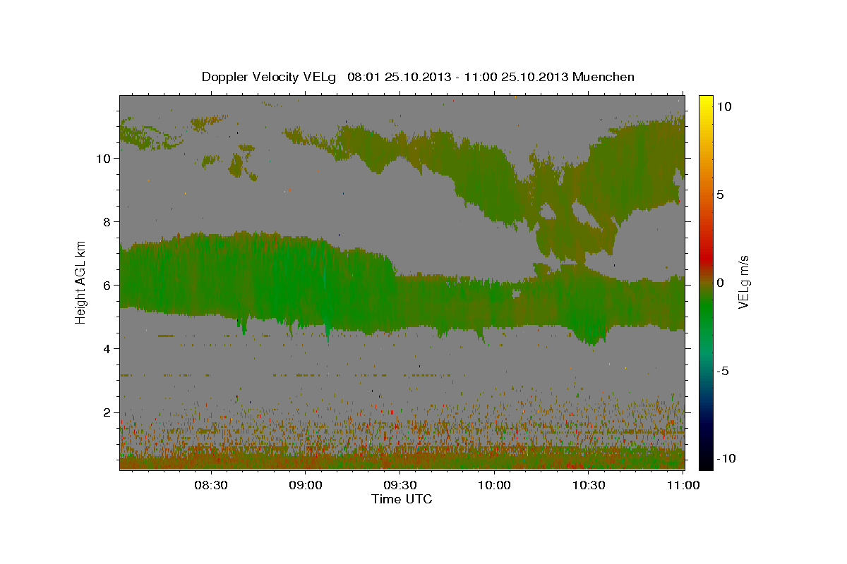
Task: Click the plot title 'Doppler Velocity VELg'
Action: pyautogui.click(x=270, y=77)
